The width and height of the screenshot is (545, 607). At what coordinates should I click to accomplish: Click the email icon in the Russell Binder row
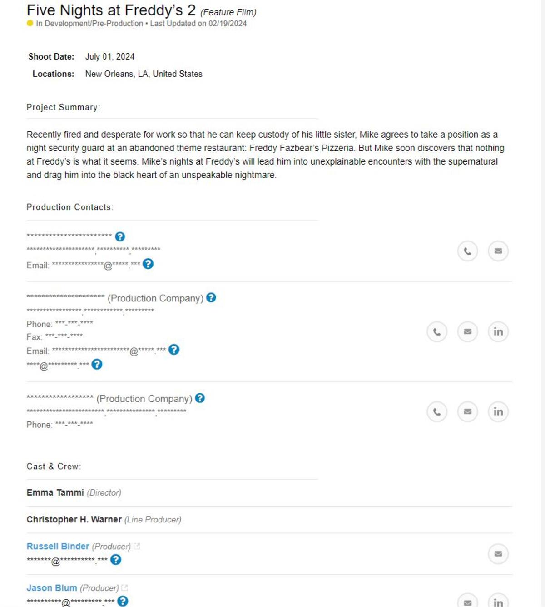498,554
